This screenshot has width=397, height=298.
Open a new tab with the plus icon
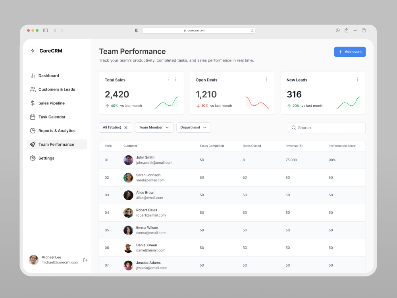coord(355,31)
